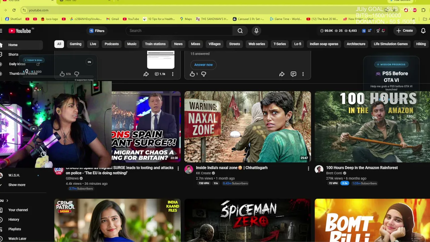Select the Train stations filter chip
Screen dimensions: 430x242
pos(155,44)
